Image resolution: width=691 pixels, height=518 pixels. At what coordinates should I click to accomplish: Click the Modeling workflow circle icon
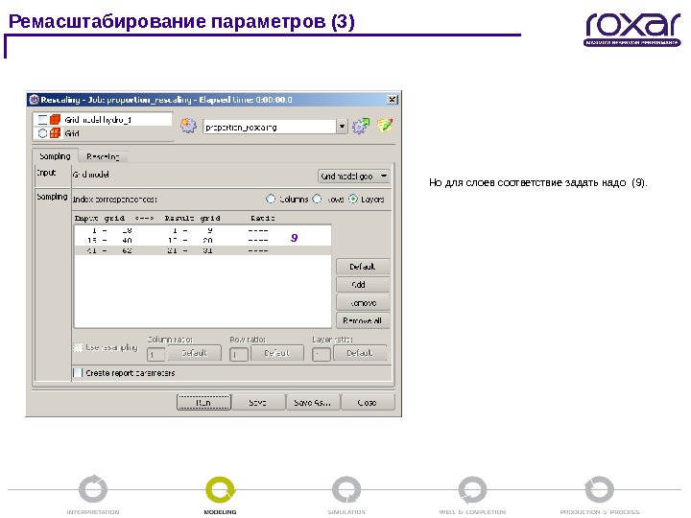pyautogui.click(x=221, y=489)
